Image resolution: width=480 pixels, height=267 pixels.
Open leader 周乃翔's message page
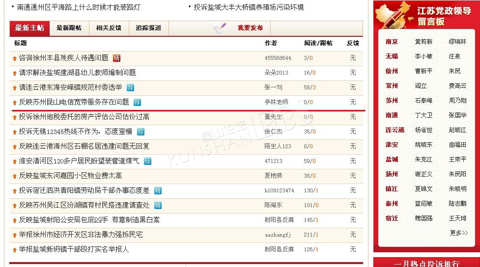[x=457, y=100]
